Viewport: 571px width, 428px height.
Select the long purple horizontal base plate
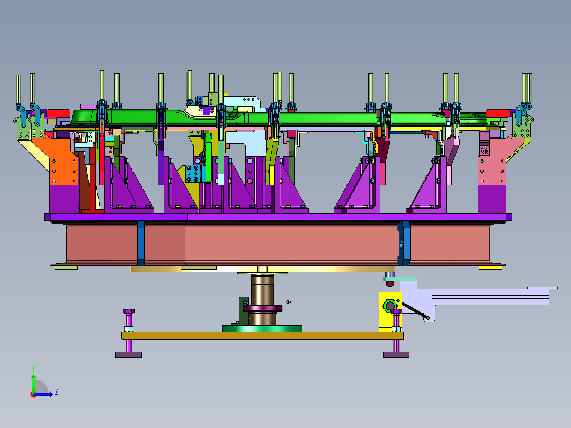click(278, 218)
